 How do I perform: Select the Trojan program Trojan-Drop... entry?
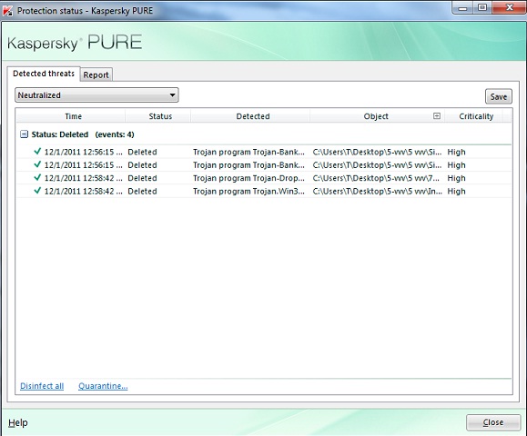tap(248, 178)
